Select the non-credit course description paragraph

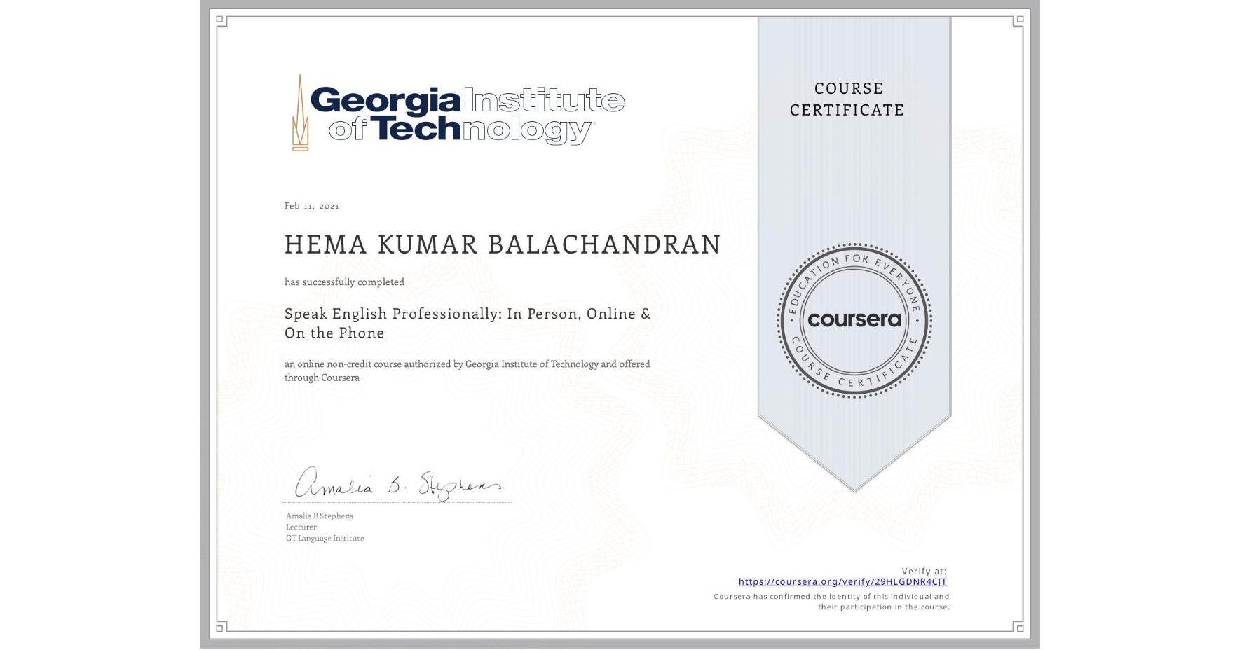click(x=466, y=371)
